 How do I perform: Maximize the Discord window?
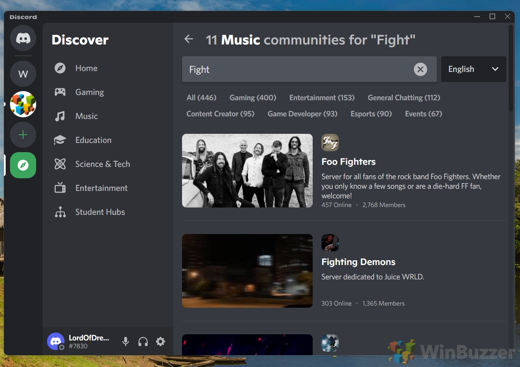pos(492,17)
